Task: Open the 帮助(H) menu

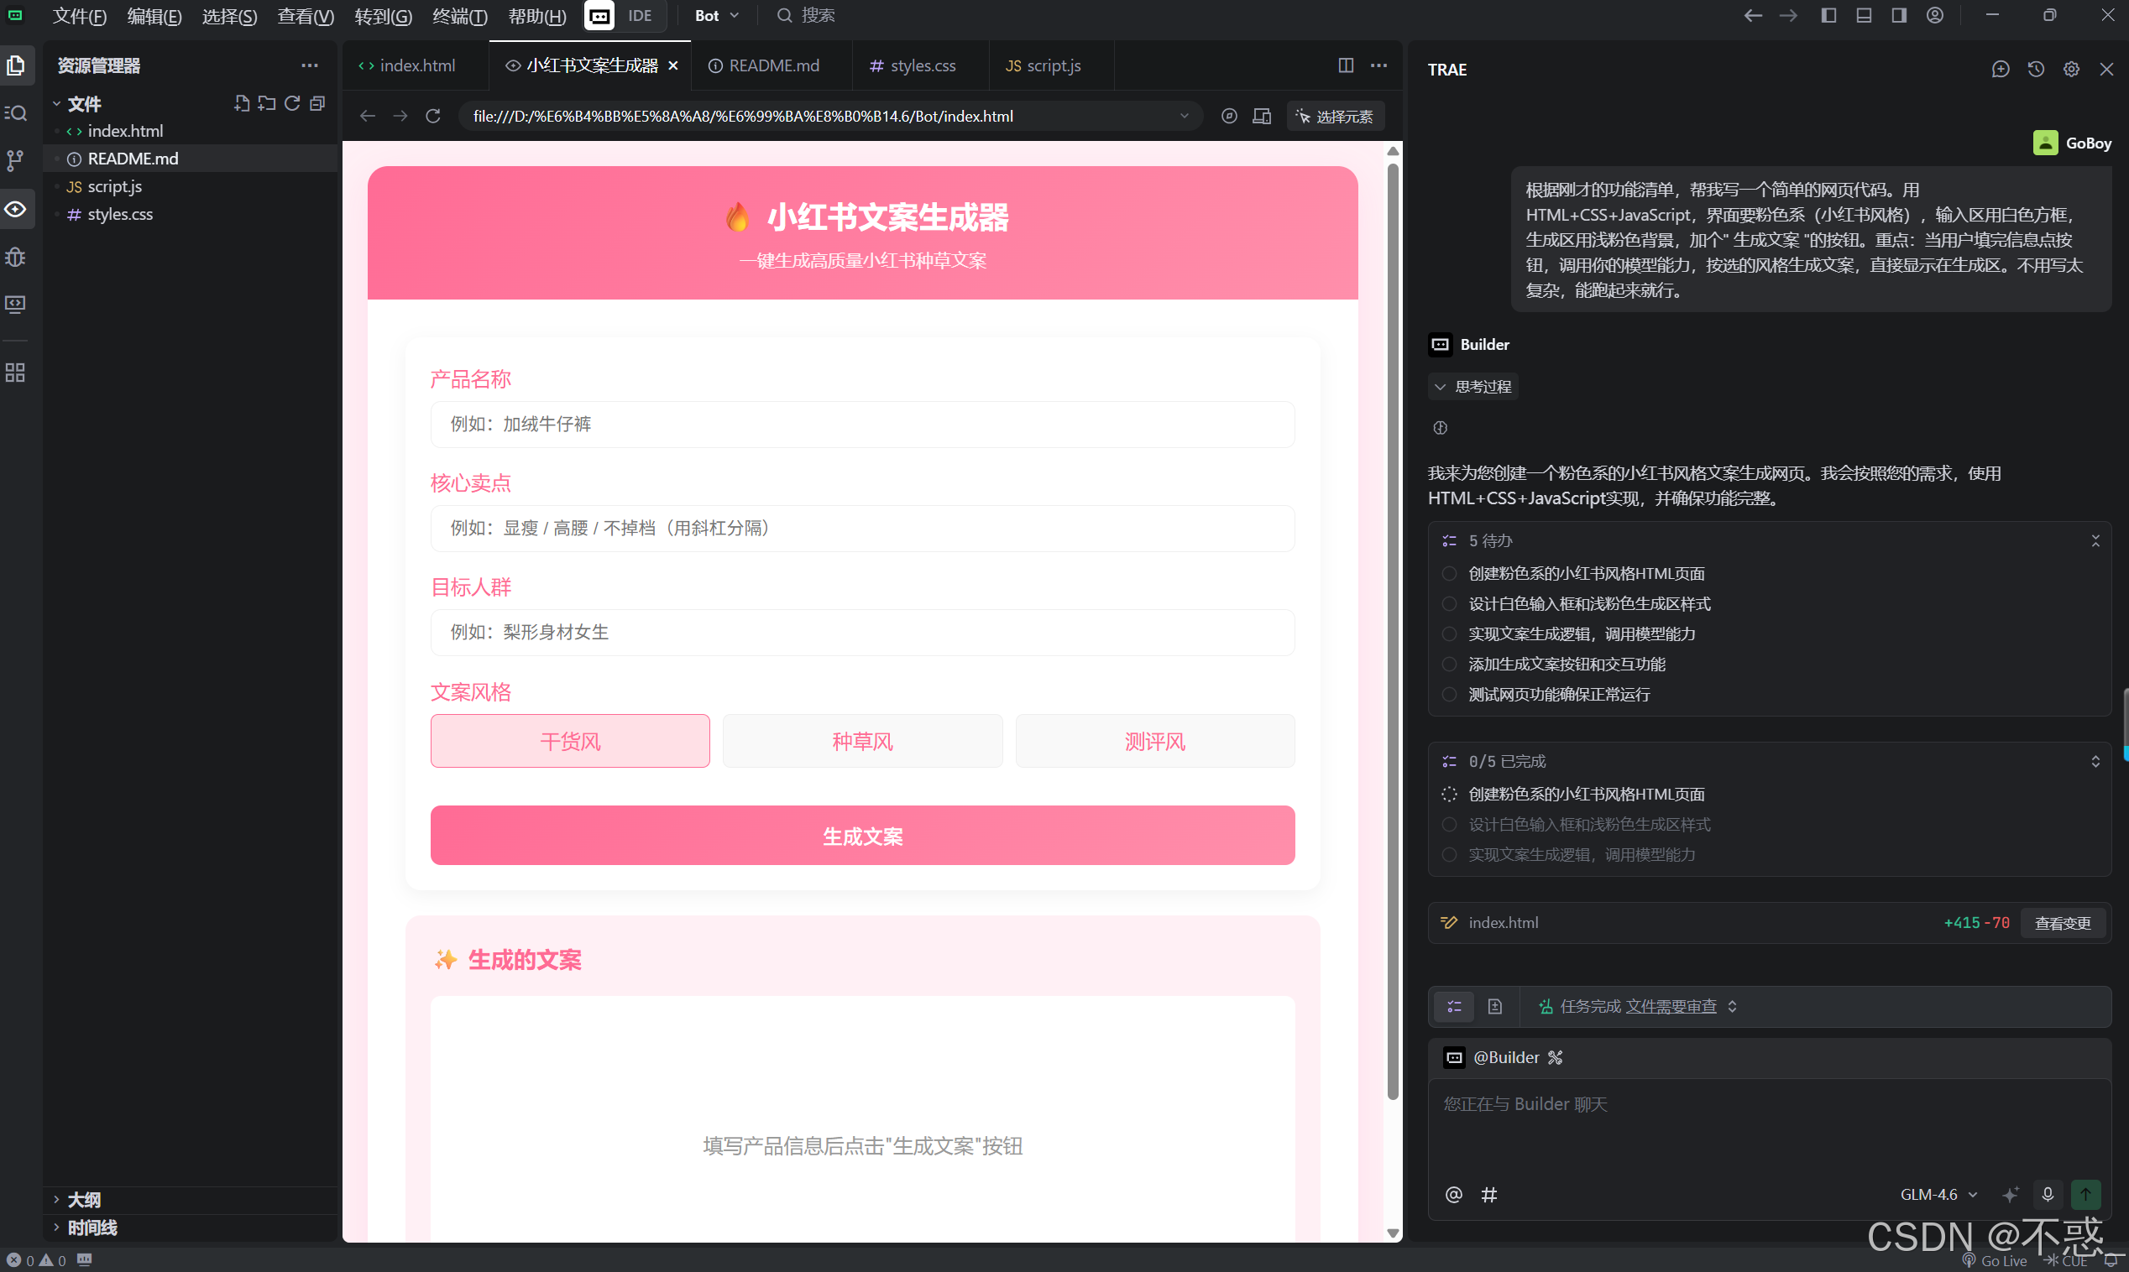Action: 536,15
